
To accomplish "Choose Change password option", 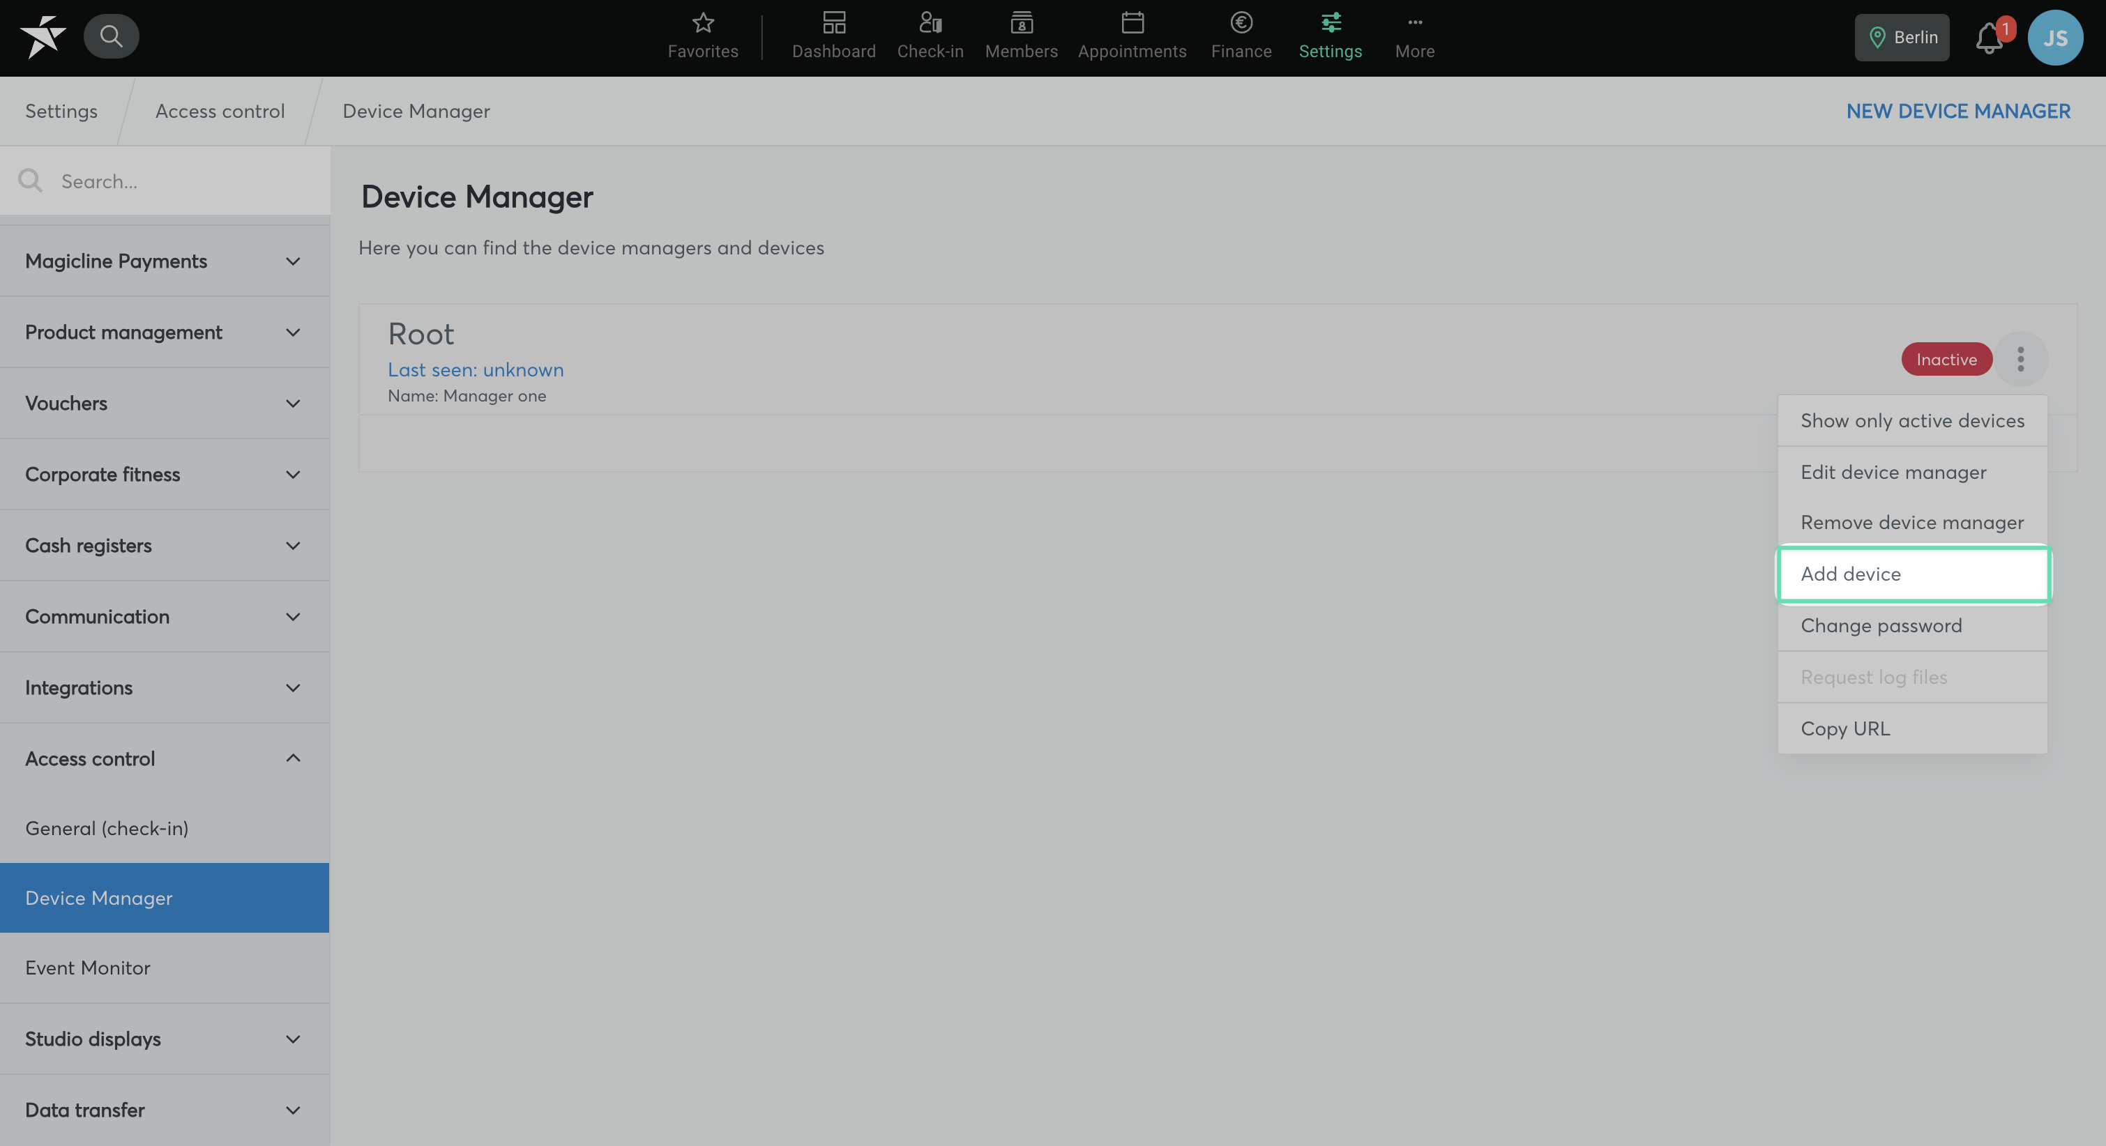I will [x=1912, y=625].
